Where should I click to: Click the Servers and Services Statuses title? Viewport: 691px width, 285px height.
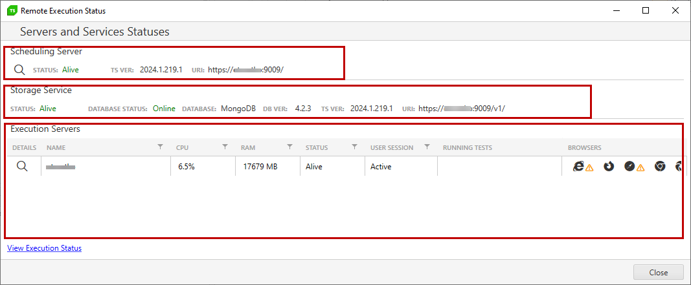tap(95, 32)
